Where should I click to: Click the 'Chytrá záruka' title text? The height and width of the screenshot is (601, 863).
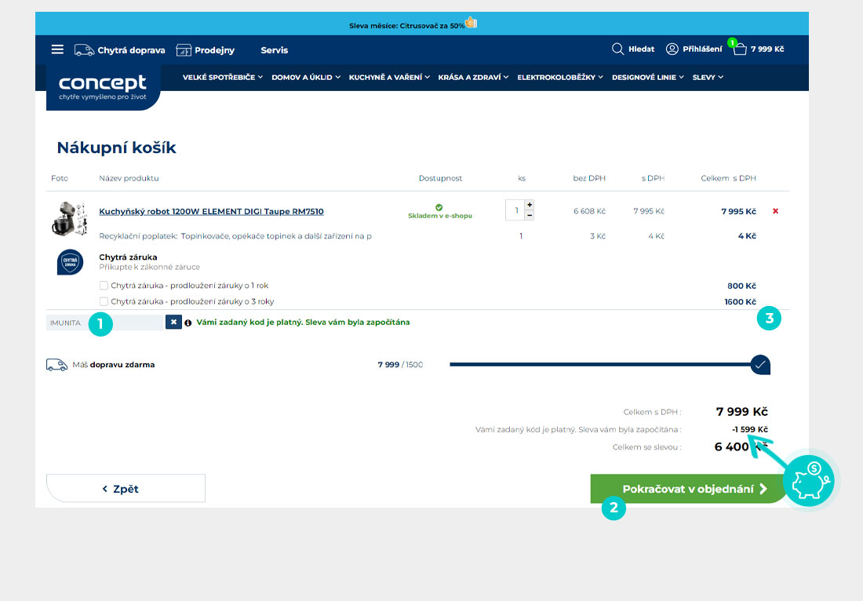click(128, 257)
